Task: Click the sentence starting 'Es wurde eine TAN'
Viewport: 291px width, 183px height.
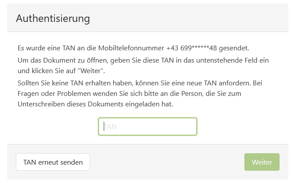Action: [x=136, y=48]
